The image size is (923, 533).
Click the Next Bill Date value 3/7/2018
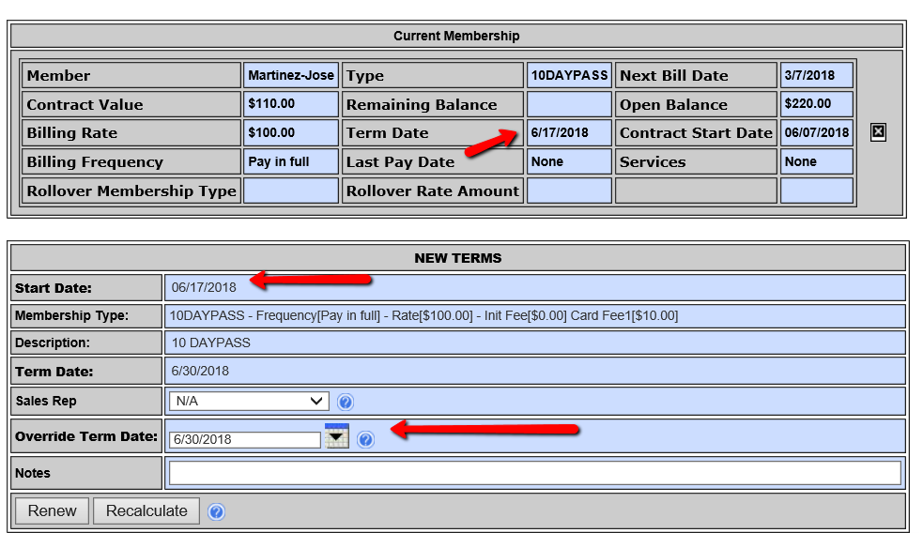pos(816,75)
